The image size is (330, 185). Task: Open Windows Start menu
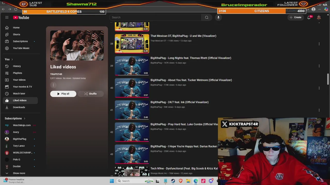[x=112, y=181]
